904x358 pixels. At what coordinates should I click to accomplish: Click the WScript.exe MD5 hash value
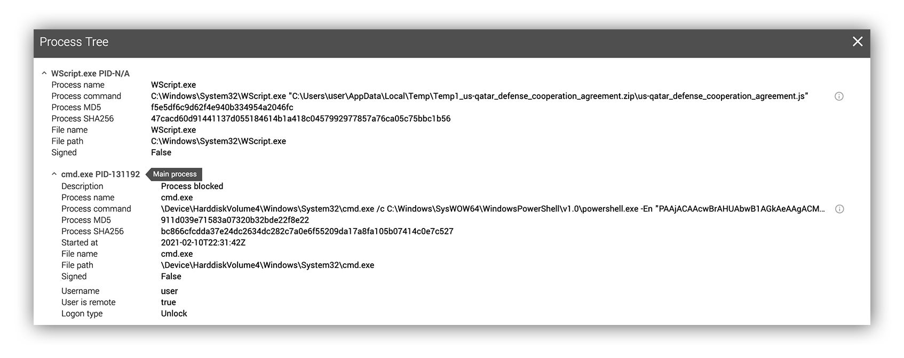pyautogui.click(x=222, y=108)
